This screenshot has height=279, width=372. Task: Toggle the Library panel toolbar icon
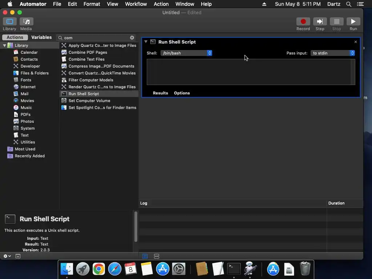(x=10, y=21)
